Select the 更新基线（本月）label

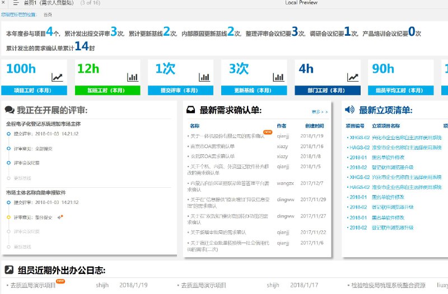tap(254, 91)
